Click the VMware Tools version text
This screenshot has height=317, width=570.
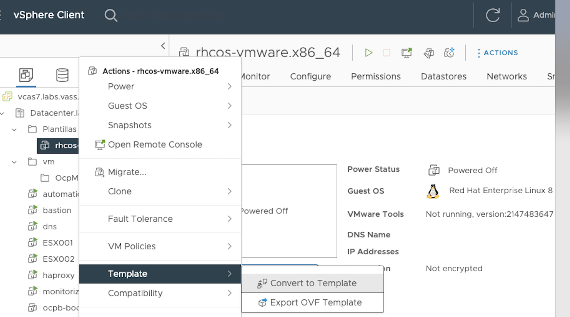tap(489, 214)
